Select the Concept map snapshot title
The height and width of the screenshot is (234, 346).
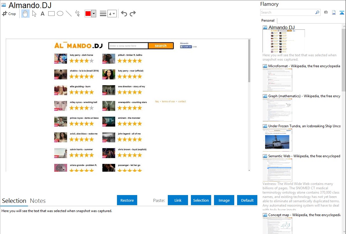[x=304, y=215]
